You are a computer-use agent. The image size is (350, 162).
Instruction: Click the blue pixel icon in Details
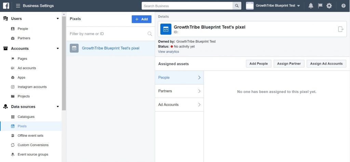(166, 29)
